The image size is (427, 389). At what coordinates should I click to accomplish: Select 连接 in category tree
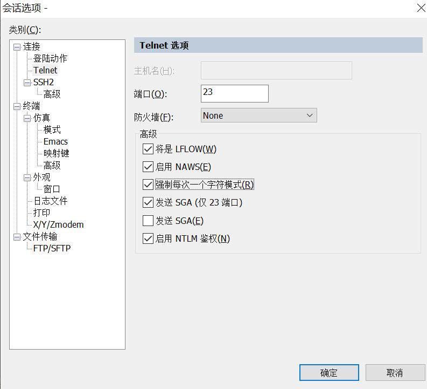[32, 46]
